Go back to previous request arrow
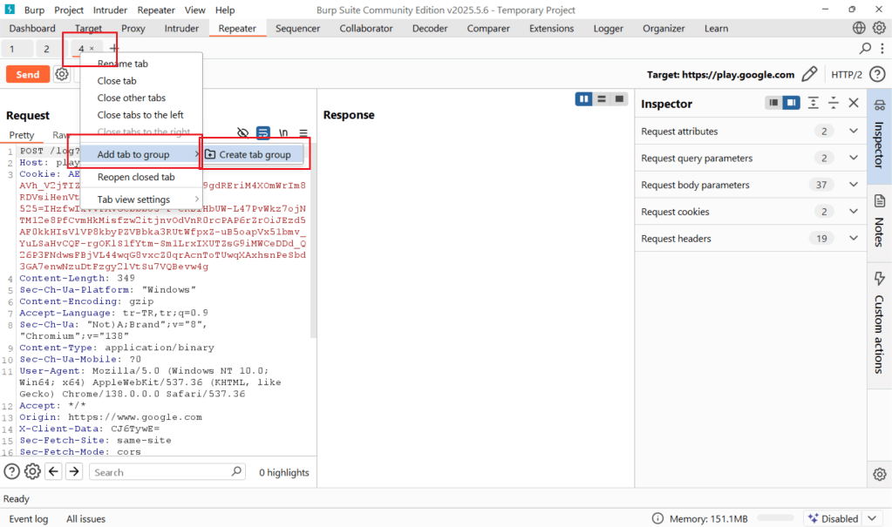 [x=53, y=471]
